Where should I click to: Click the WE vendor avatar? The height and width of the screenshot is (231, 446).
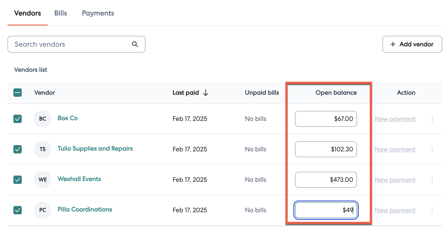coord(43,180)
